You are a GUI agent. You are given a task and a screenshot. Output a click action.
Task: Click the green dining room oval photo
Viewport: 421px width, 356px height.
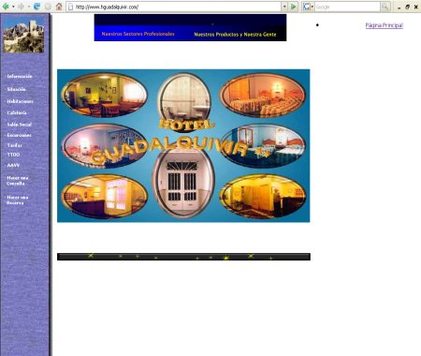pyautogui.click(x=104, y=96)
